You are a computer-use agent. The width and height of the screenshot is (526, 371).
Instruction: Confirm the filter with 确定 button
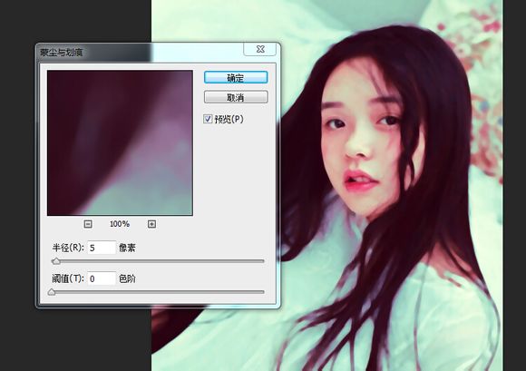(x=236, y=77)
